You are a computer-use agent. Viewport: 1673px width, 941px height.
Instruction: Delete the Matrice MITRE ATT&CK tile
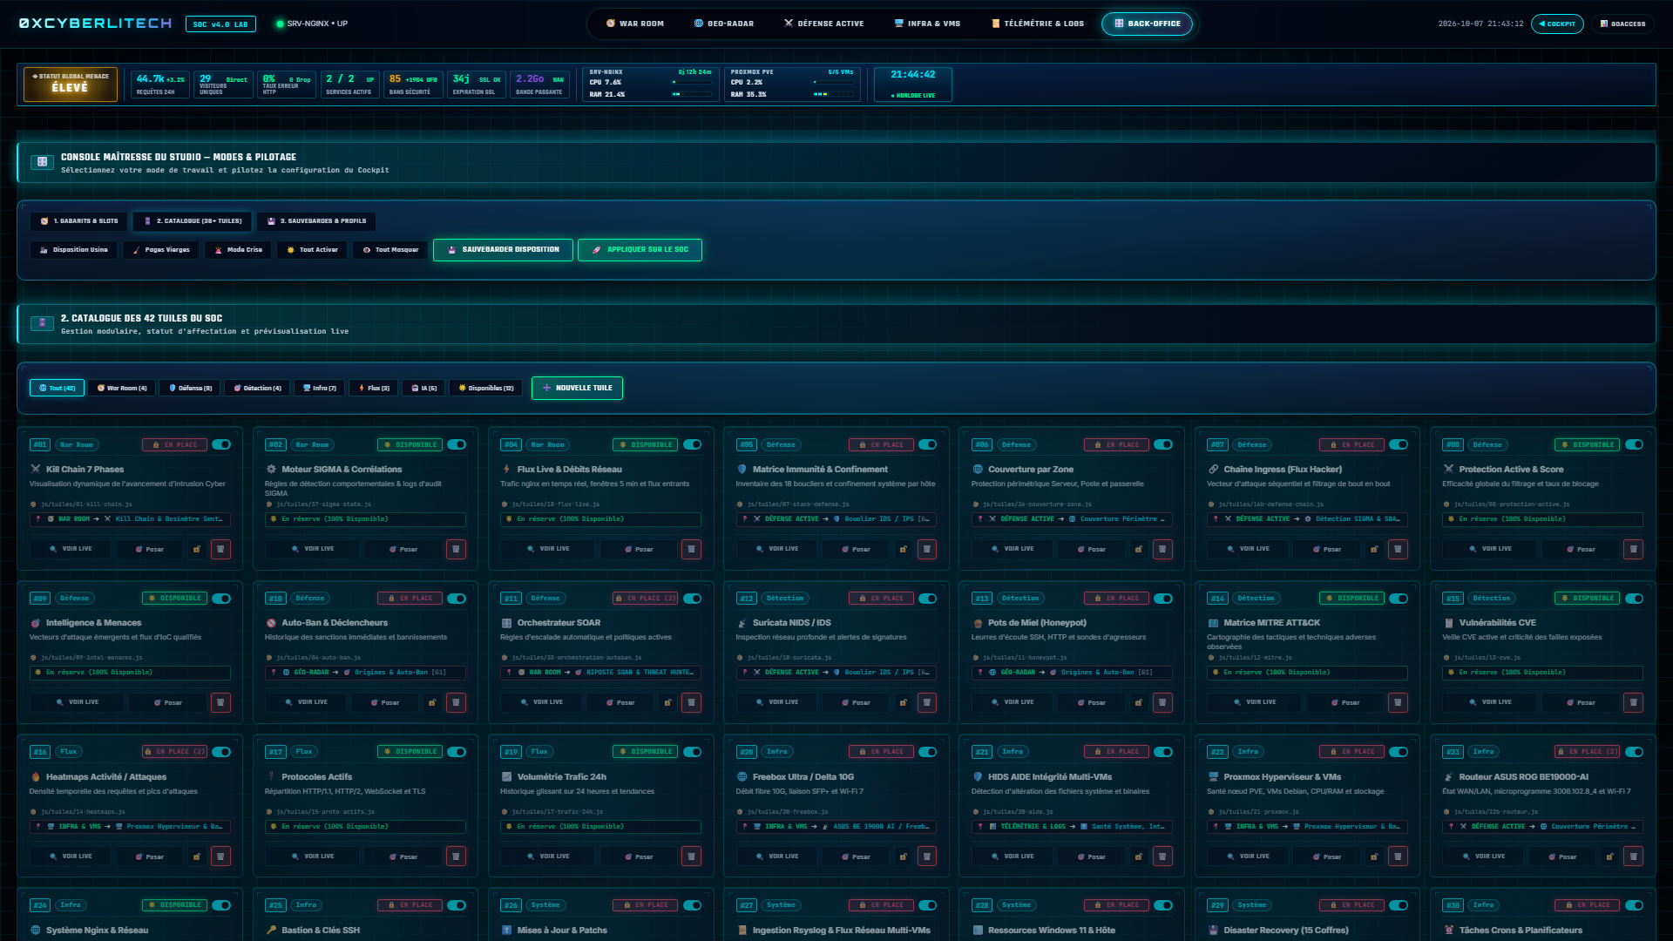point(1398,702)
